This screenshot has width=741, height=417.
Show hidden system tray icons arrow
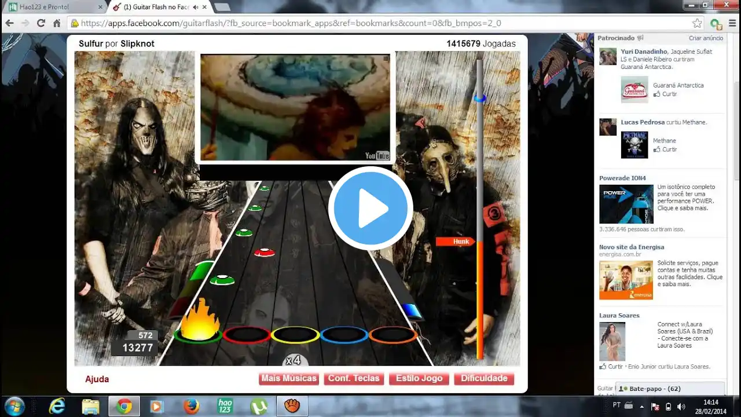[x=642, y=407]
